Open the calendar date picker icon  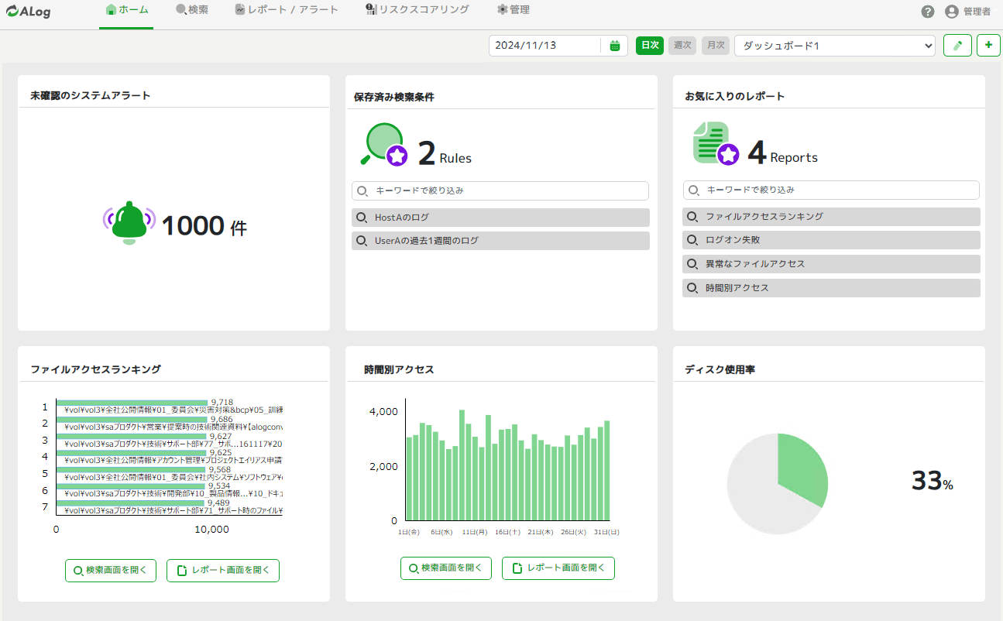click(615, 46)
